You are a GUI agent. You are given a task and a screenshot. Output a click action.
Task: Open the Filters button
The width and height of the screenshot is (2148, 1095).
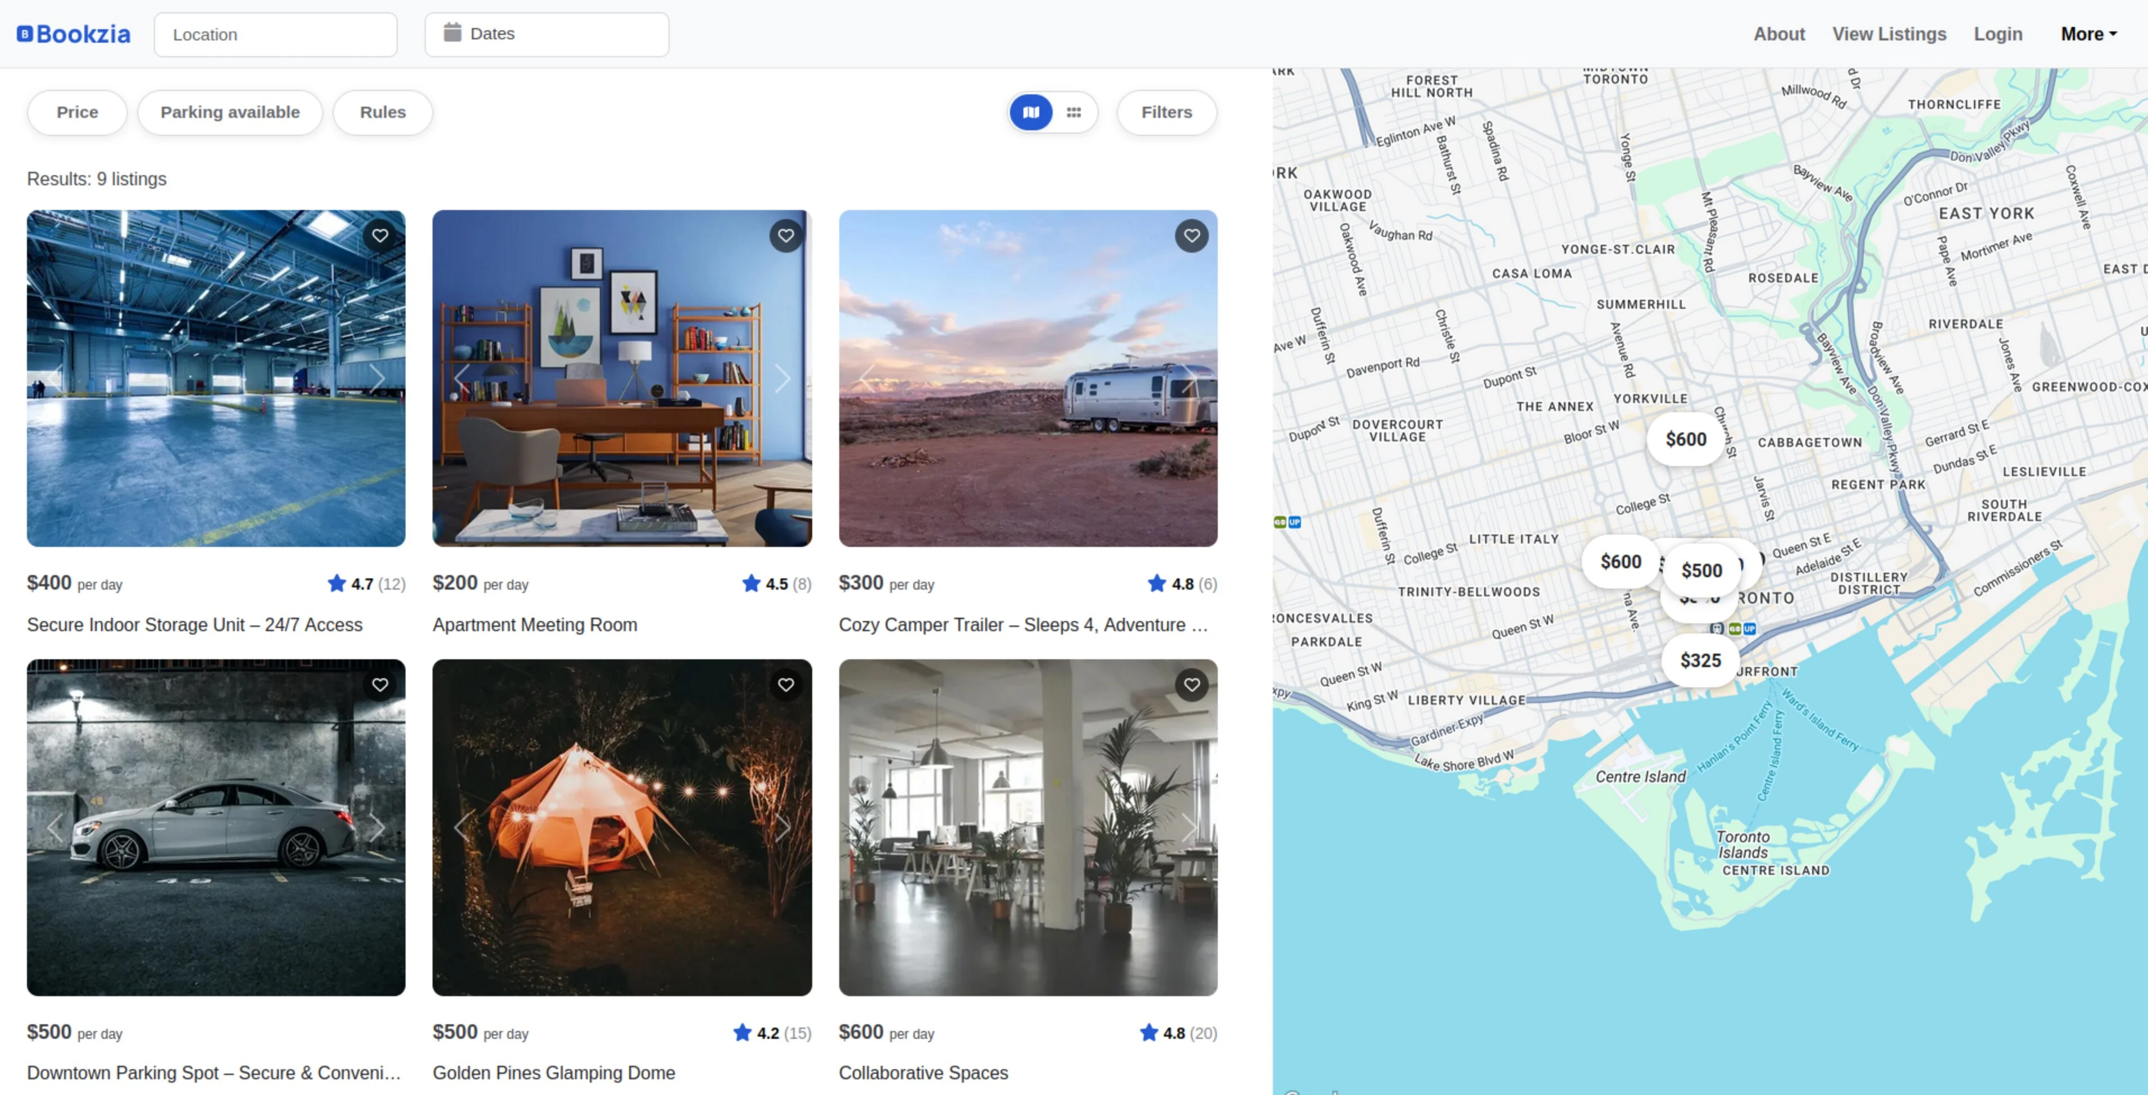[x=1166, y=112]
